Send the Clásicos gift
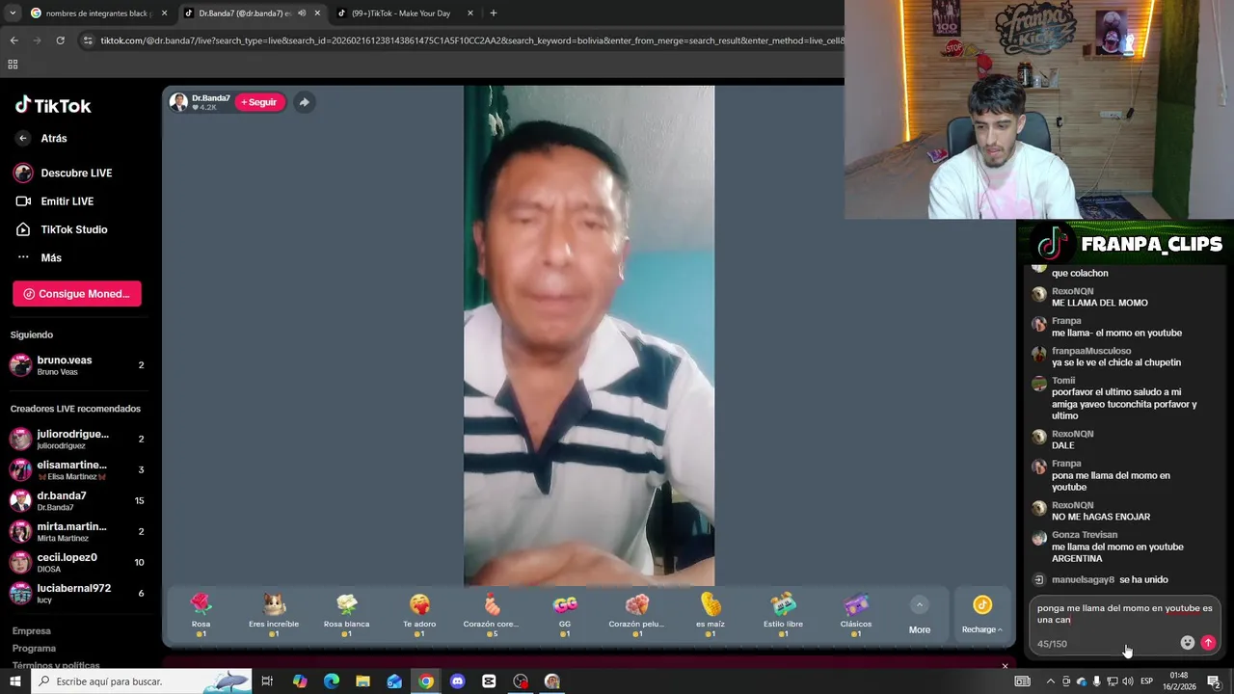1234x694 pixels. pos(856,614)
